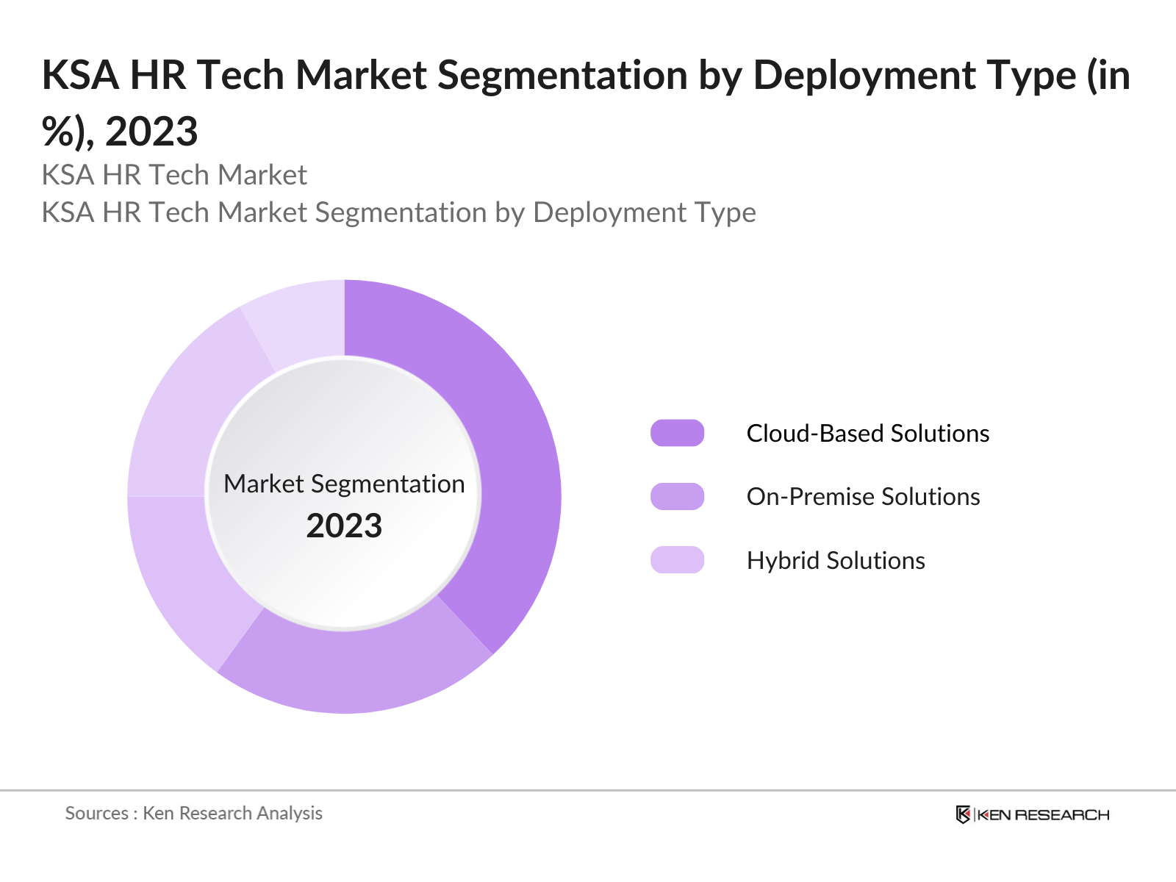Screen dimensions: 1176x882
Task: Click the KSA HR Tech Market subtitle
Action: point(174,175)
